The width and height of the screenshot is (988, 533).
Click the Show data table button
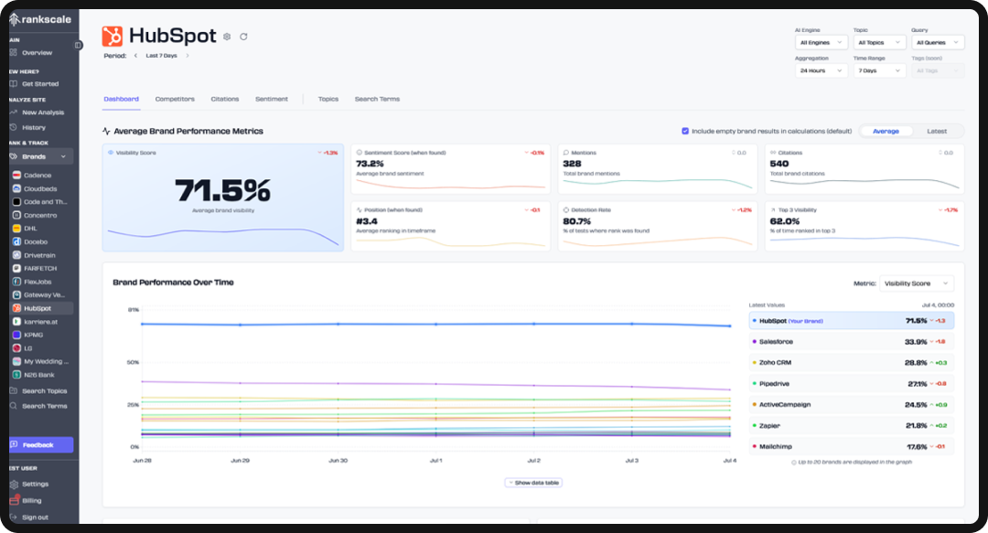pyautogui.click(x=534, y=482)
